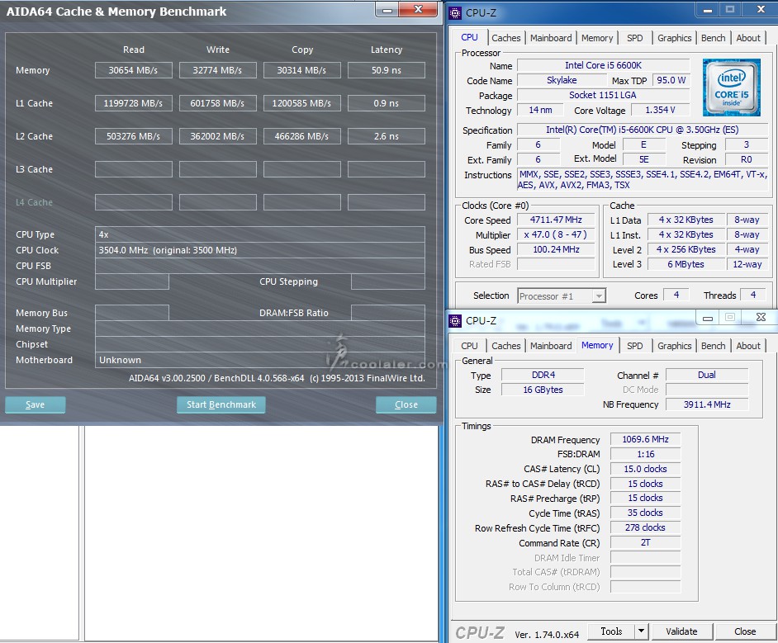Select CPU tab in top CPU-Z window

click(469, 37)
